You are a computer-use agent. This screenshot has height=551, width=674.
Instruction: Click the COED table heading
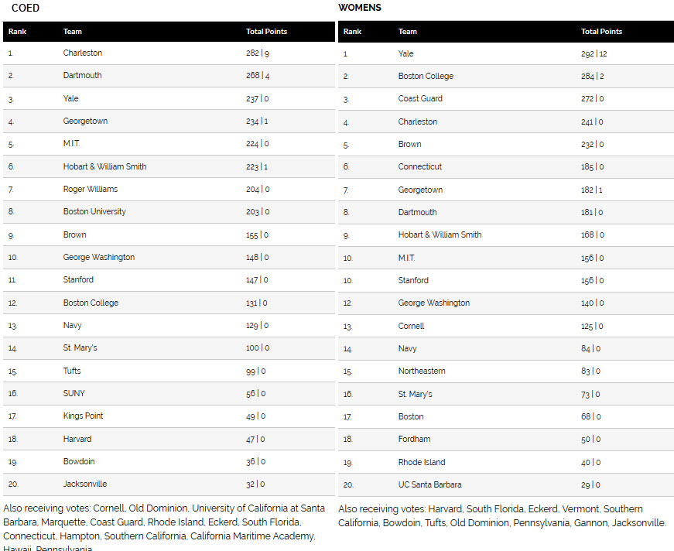pyautogui.click(x=25, y=8)
